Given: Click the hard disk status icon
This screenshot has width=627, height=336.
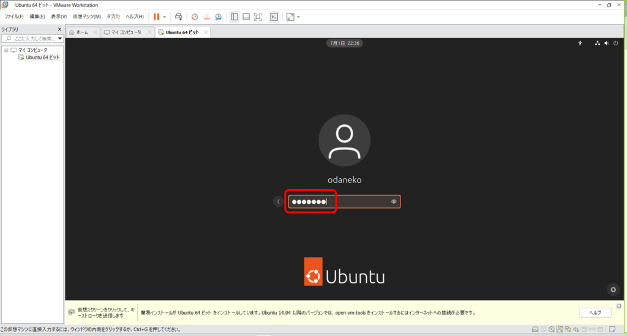Looking at the screenshot, I should [x=536, y=330].
